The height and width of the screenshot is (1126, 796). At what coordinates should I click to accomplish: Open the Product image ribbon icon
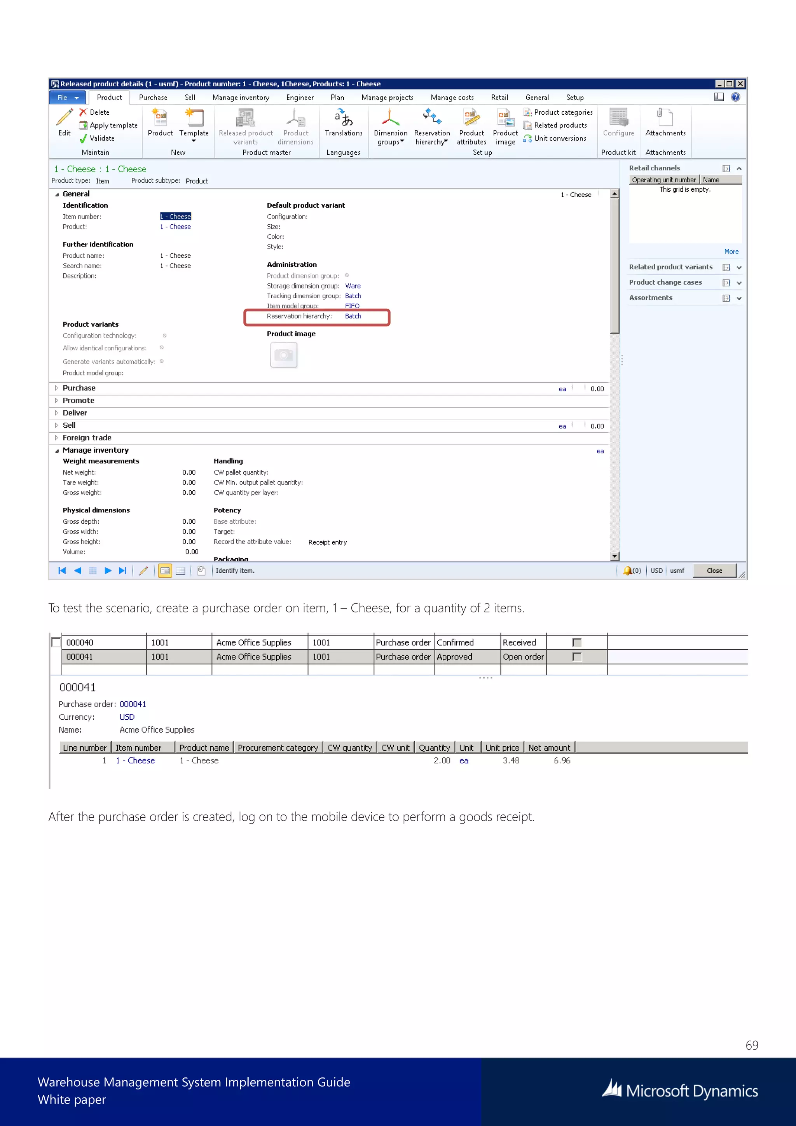pos(505,117)
